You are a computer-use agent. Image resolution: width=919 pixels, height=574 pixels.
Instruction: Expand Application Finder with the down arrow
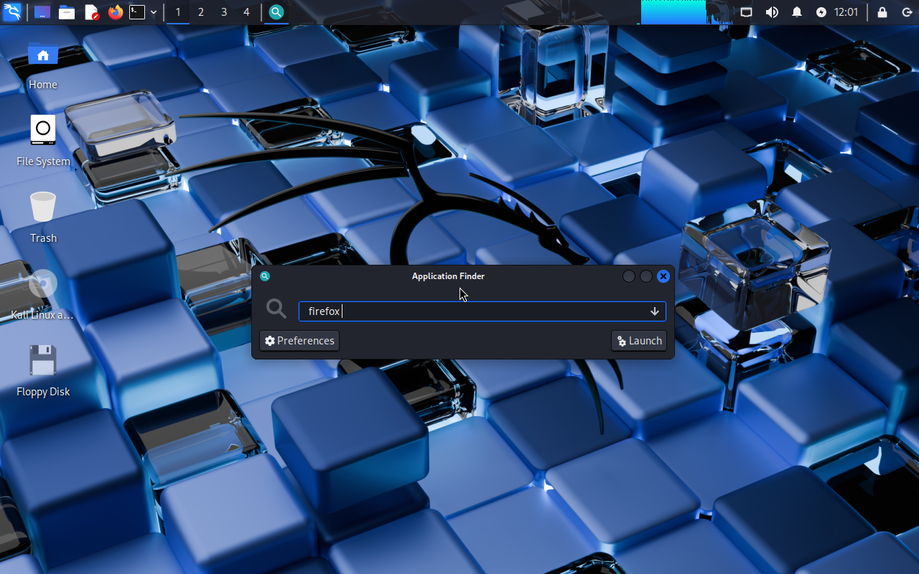coord(654,311)
